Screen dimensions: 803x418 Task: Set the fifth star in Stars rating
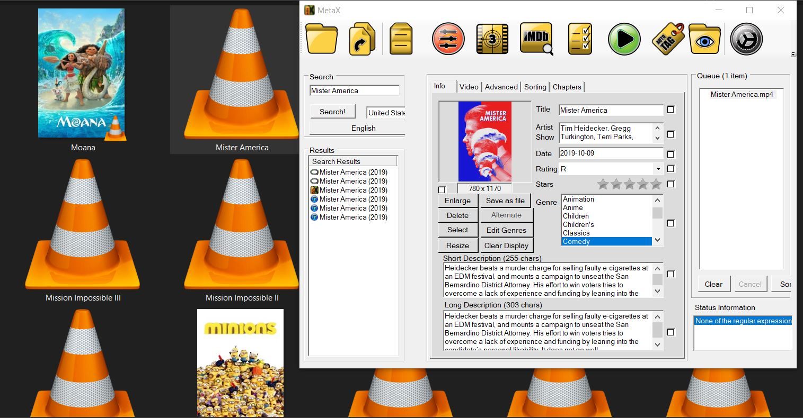(x=656, y=184)
